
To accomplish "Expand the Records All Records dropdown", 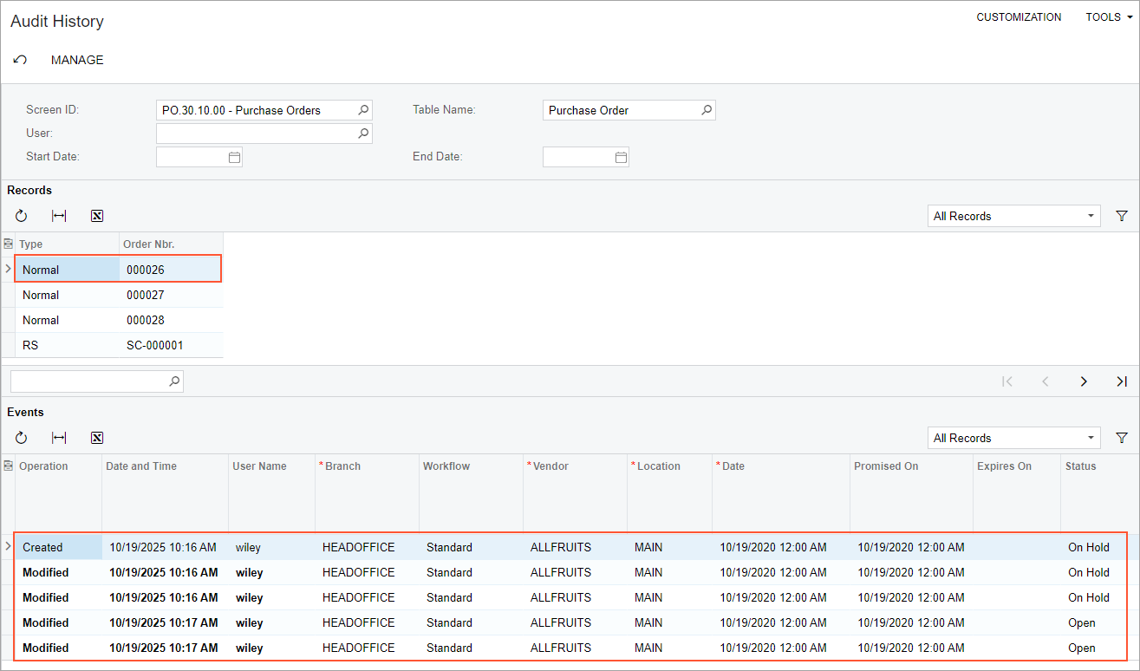I will point(1090,216).
